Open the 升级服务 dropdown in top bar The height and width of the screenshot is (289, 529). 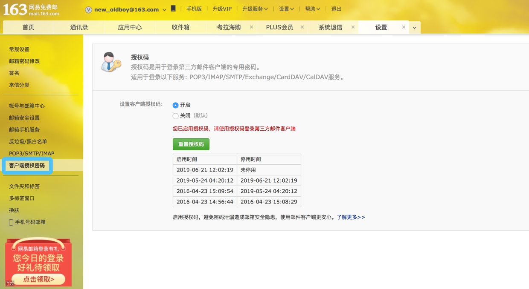coord(255,9)
